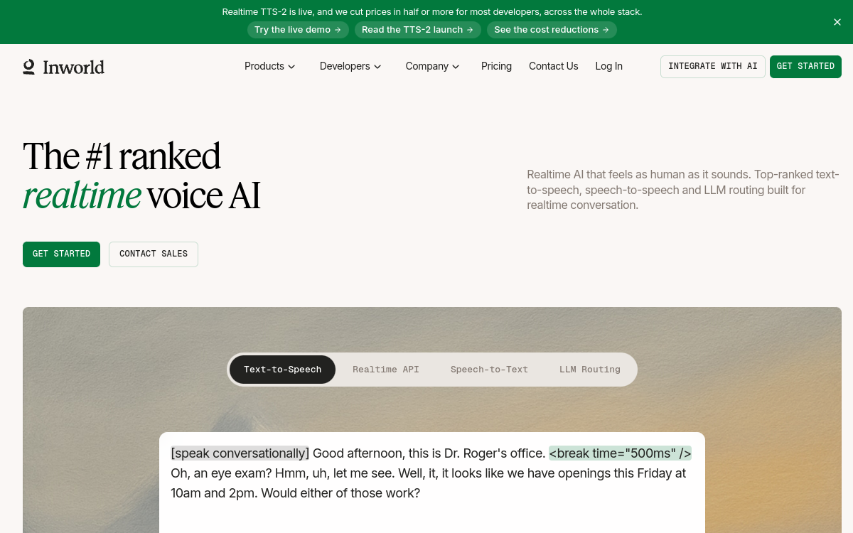Click the Integrate with AI button
853x533 pixels.
pyautogui.click(x=713, y=67)
